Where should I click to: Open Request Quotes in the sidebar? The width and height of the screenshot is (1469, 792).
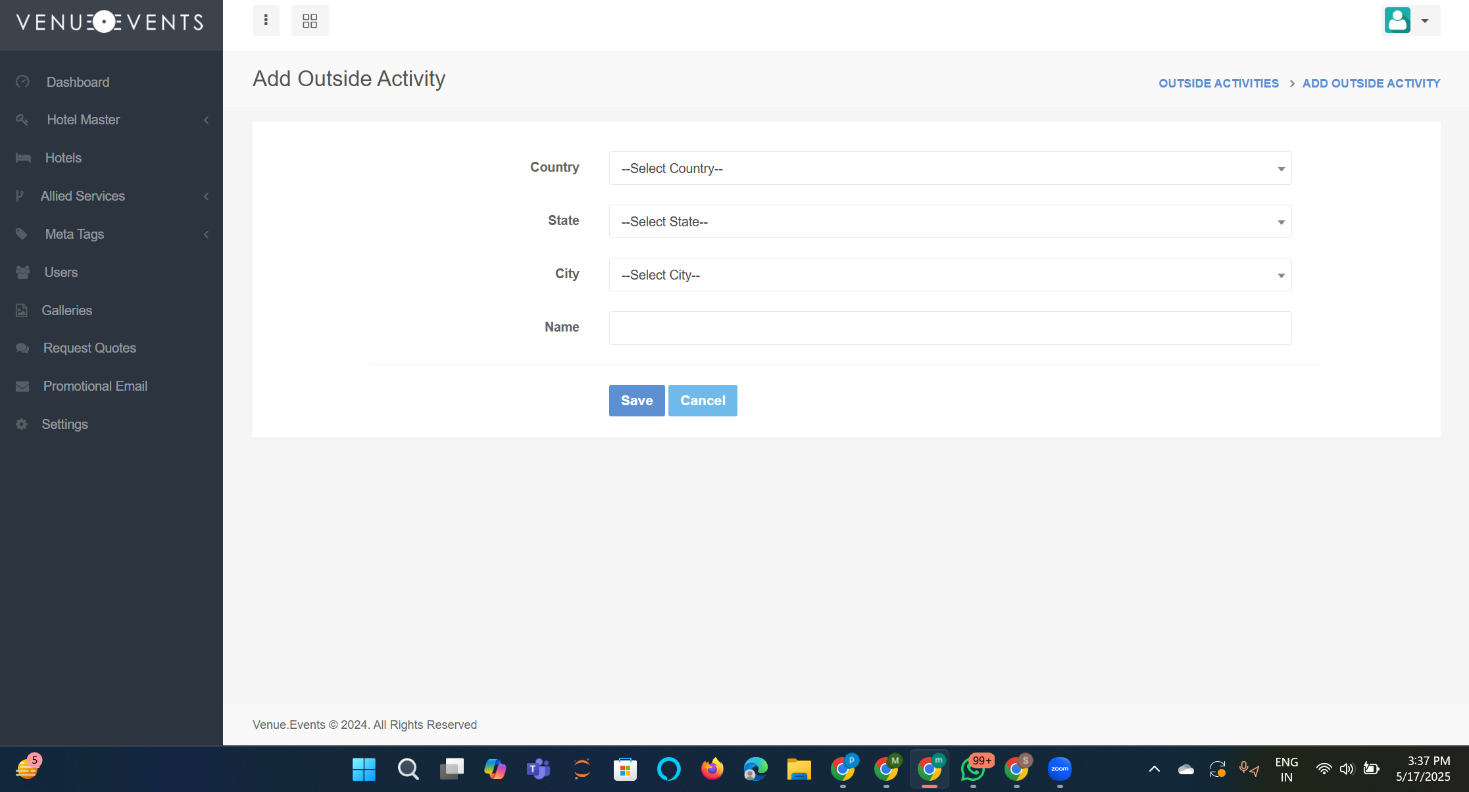click(x=89, y=348)
